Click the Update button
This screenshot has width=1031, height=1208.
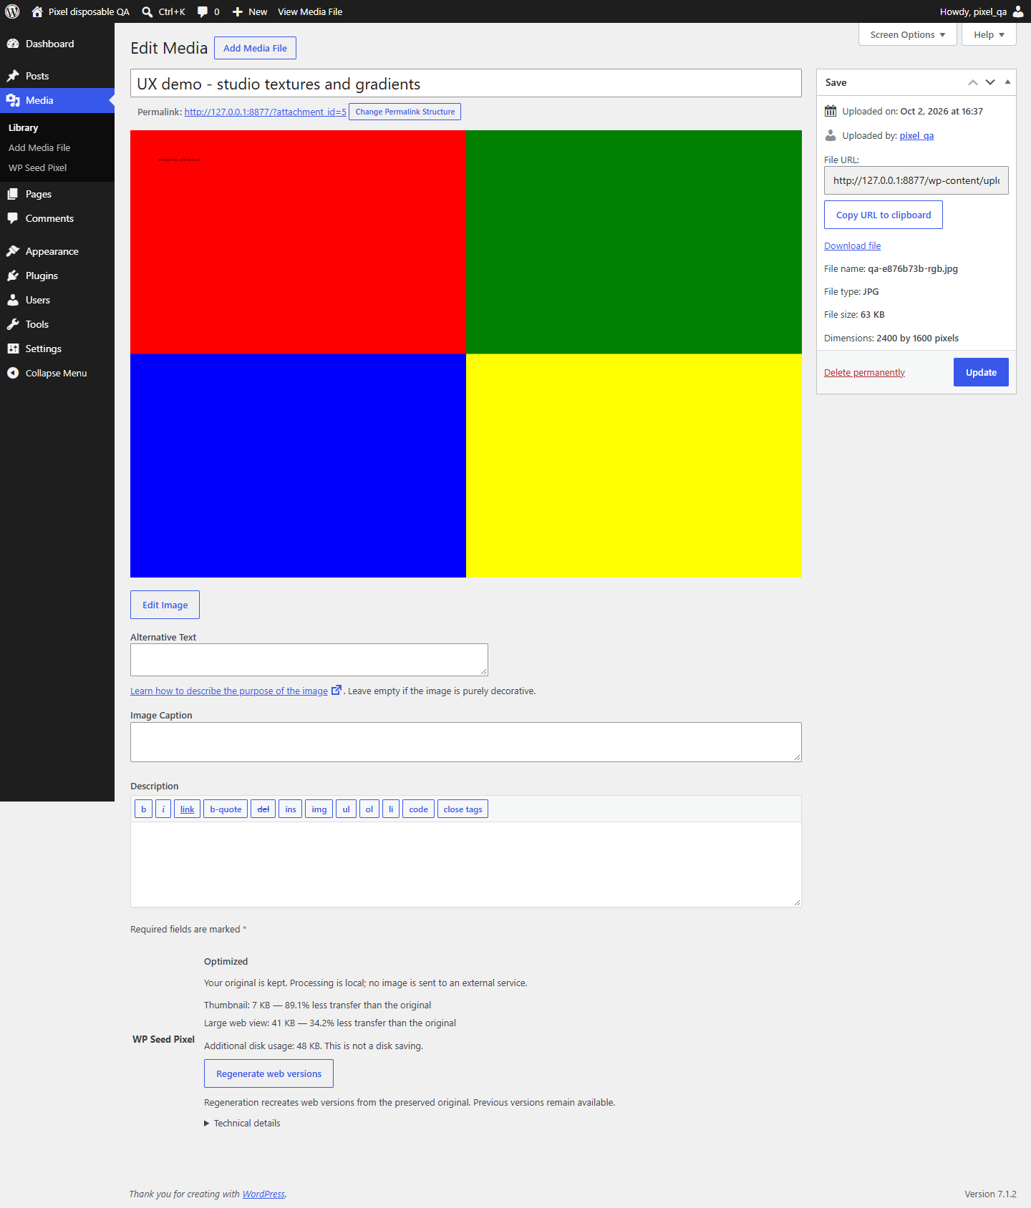tap(981, 372)
